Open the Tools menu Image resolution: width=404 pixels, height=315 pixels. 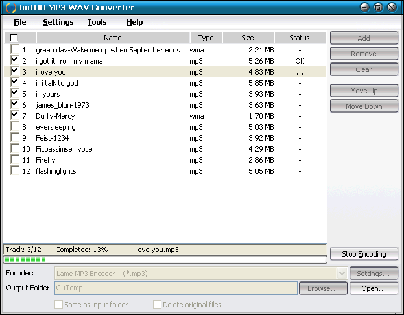pyautogui.click(x=97, y=22)
